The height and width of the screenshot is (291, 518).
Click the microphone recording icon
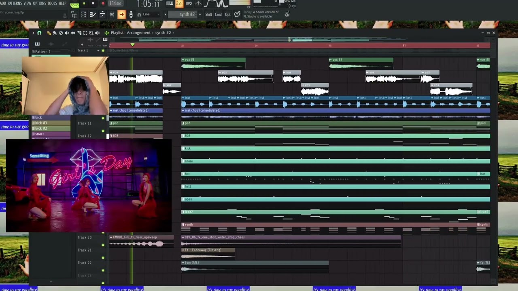(x=131, y=15)
